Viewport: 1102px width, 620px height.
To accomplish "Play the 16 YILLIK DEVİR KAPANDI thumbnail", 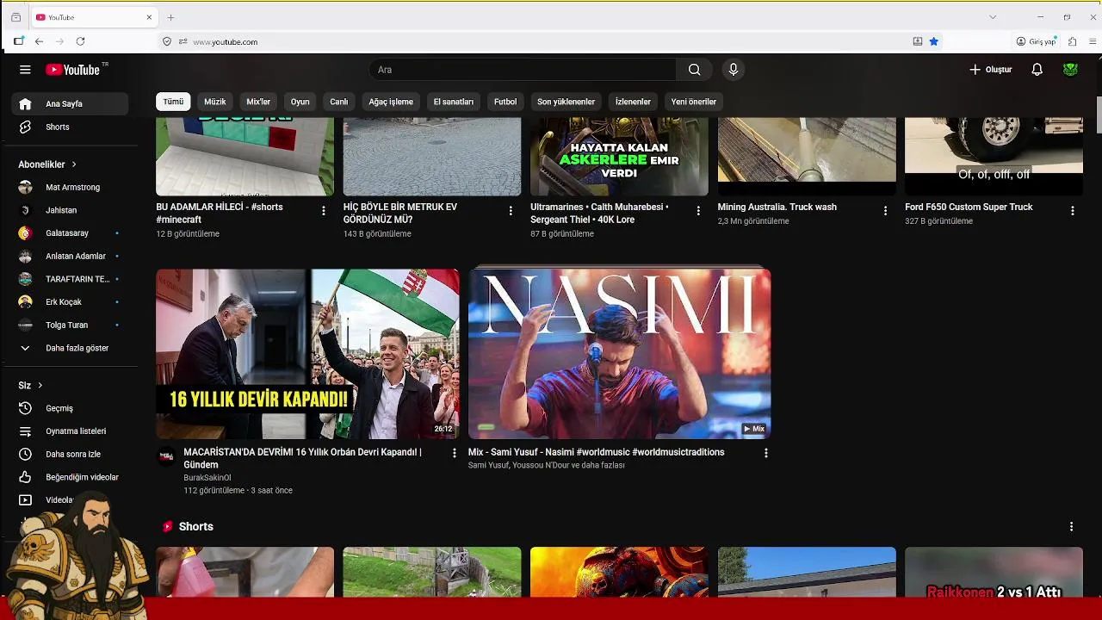I will coord(307,354).
